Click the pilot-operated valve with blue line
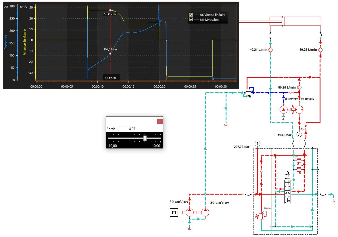This screenshot has width=338, height=237. 249,93
